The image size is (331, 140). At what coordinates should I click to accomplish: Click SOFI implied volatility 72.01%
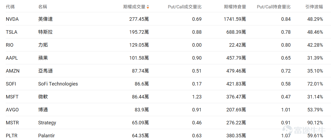click(315, 84)
